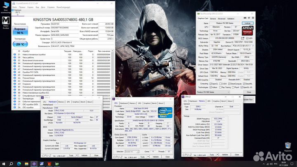Screen dimensions: 297x167
Task: Open Graphics tab in the Memory CPU-Z window
Action: (216, 101)
